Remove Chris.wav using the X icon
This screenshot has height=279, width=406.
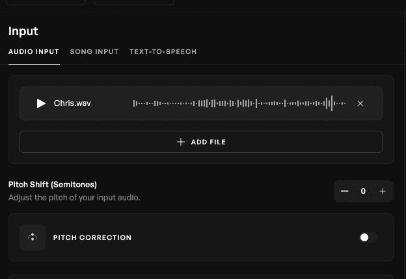click(x=360, y=103)
